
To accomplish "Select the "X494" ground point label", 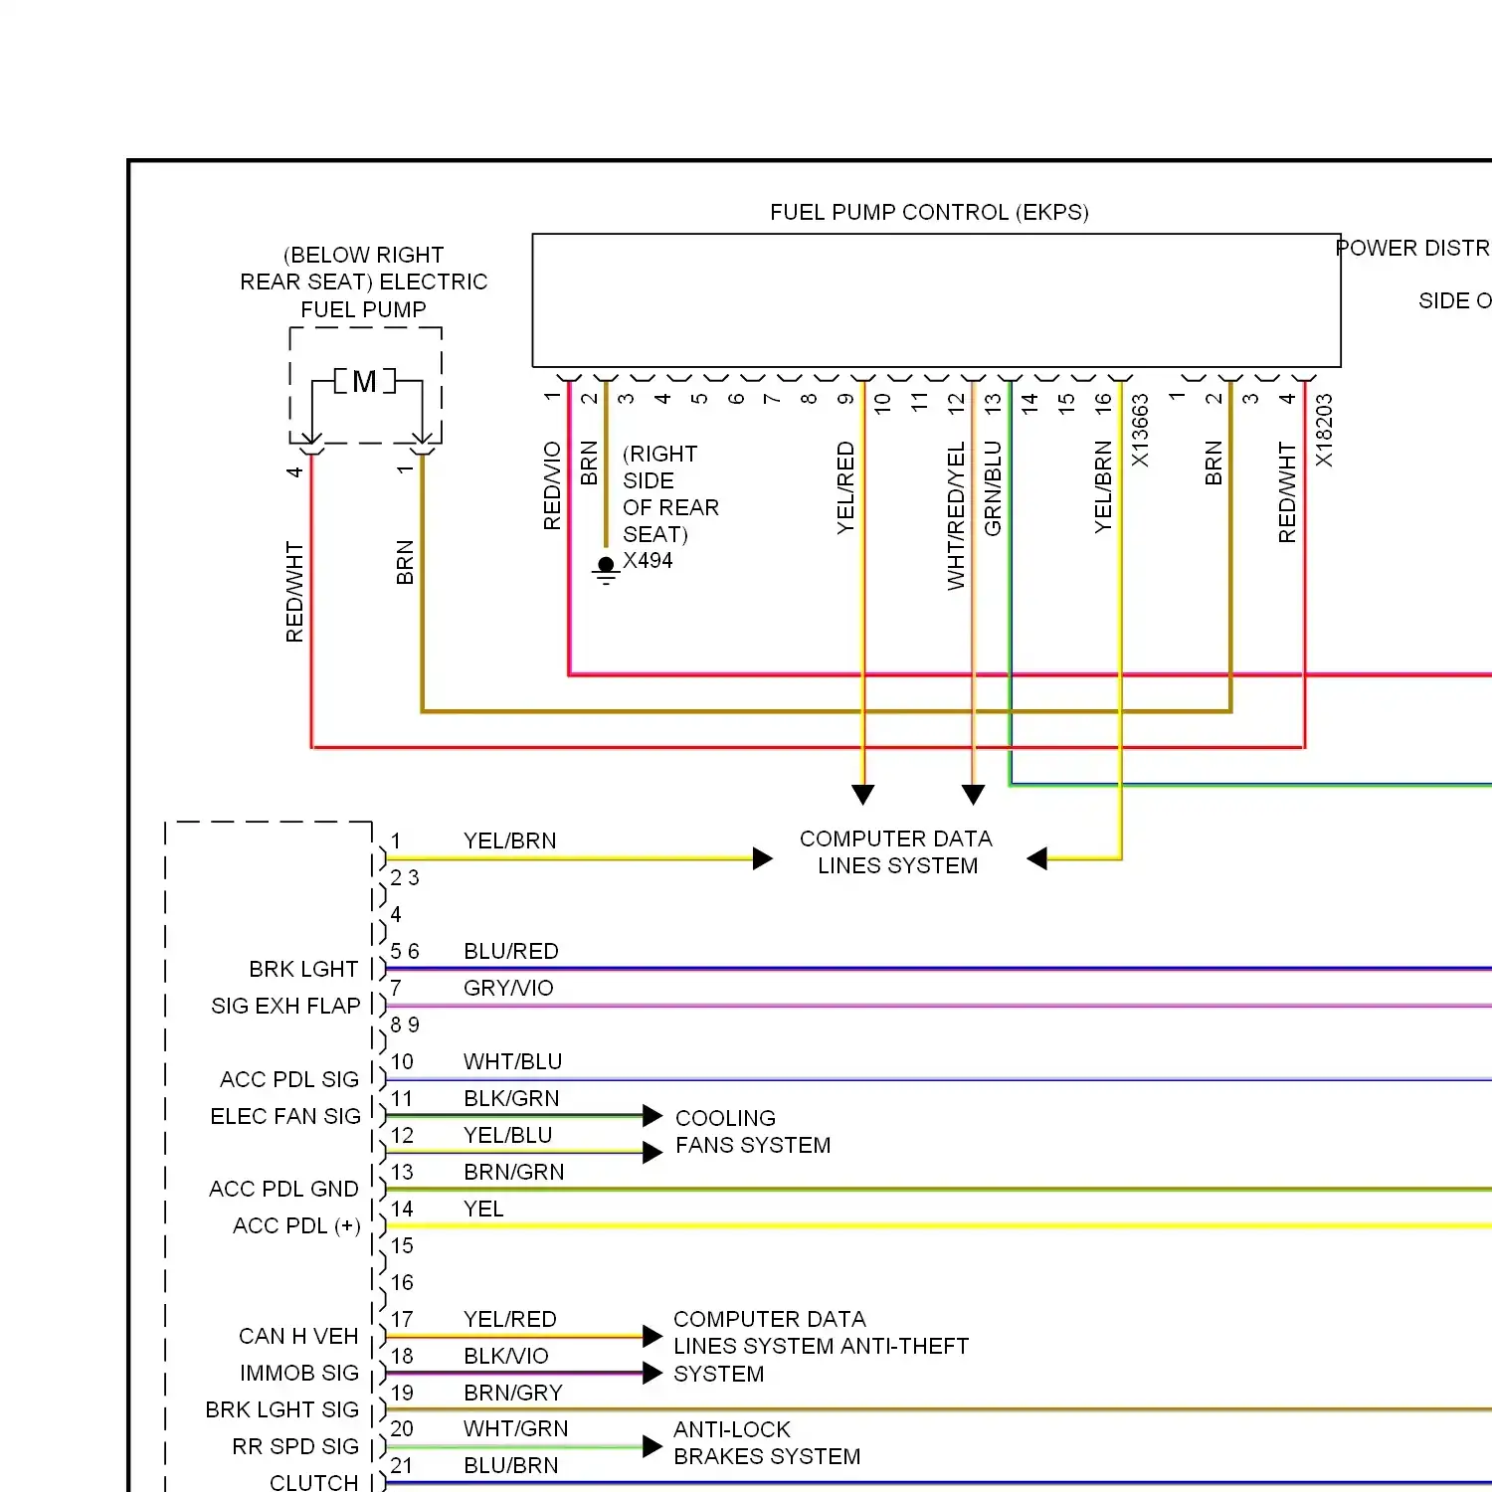I will pos(648,561).
